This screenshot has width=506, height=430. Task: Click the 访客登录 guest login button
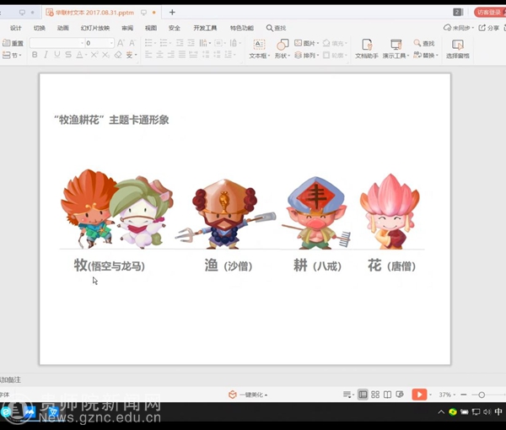coord(489,13)
